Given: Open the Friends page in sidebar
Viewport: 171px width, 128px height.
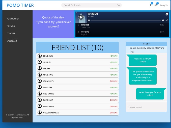Looking at the screenshot, I should (11, 26).
